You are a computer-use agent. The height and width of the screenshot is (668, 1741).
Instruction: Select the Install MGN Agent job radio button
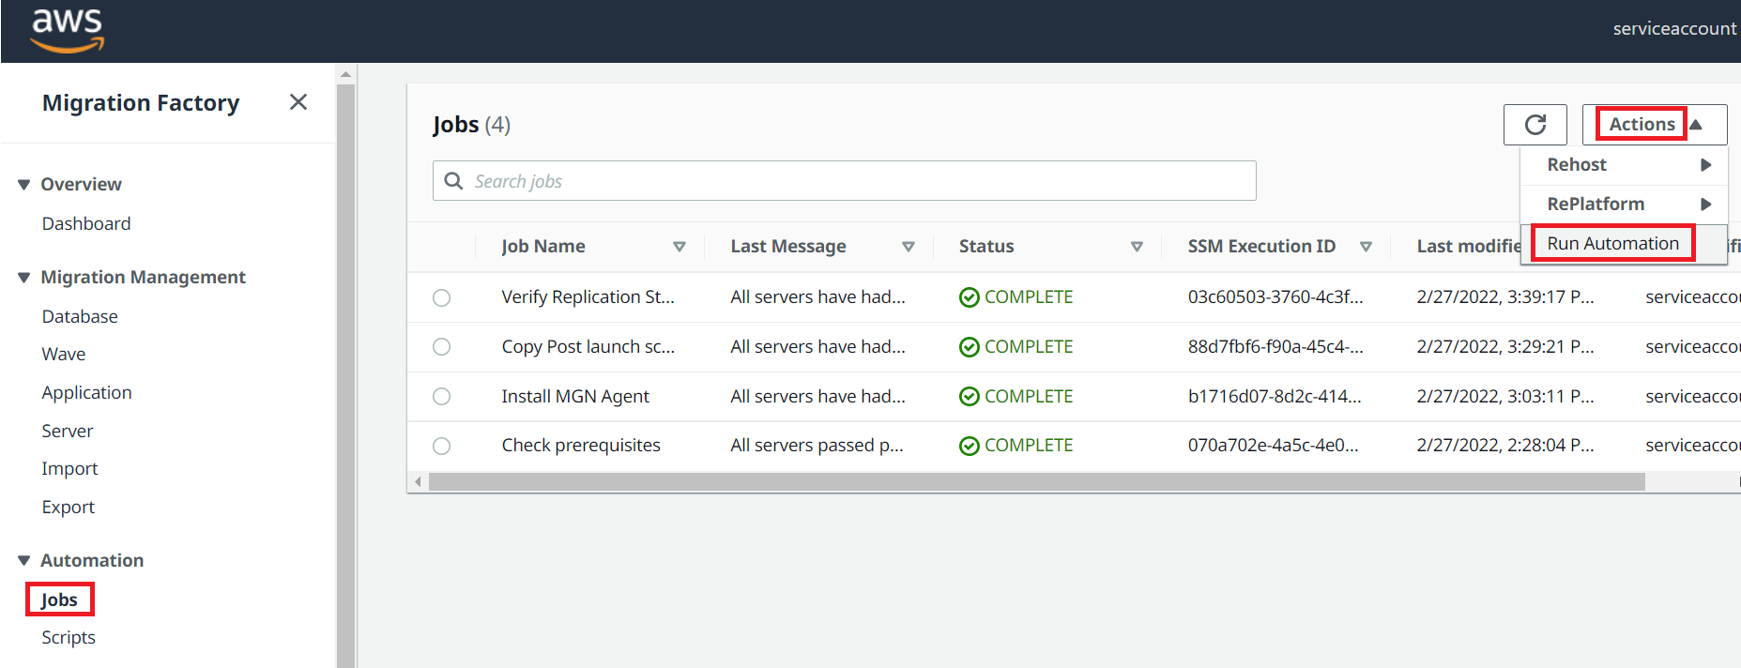(441, 397)
